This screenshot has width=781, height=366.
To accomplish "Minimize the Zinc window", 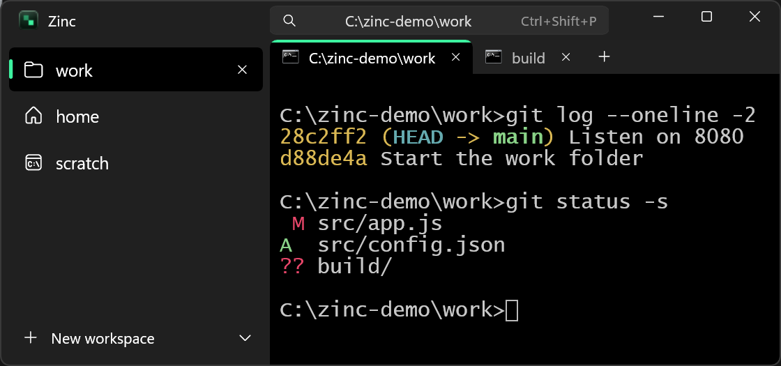I will click(658, 17).
